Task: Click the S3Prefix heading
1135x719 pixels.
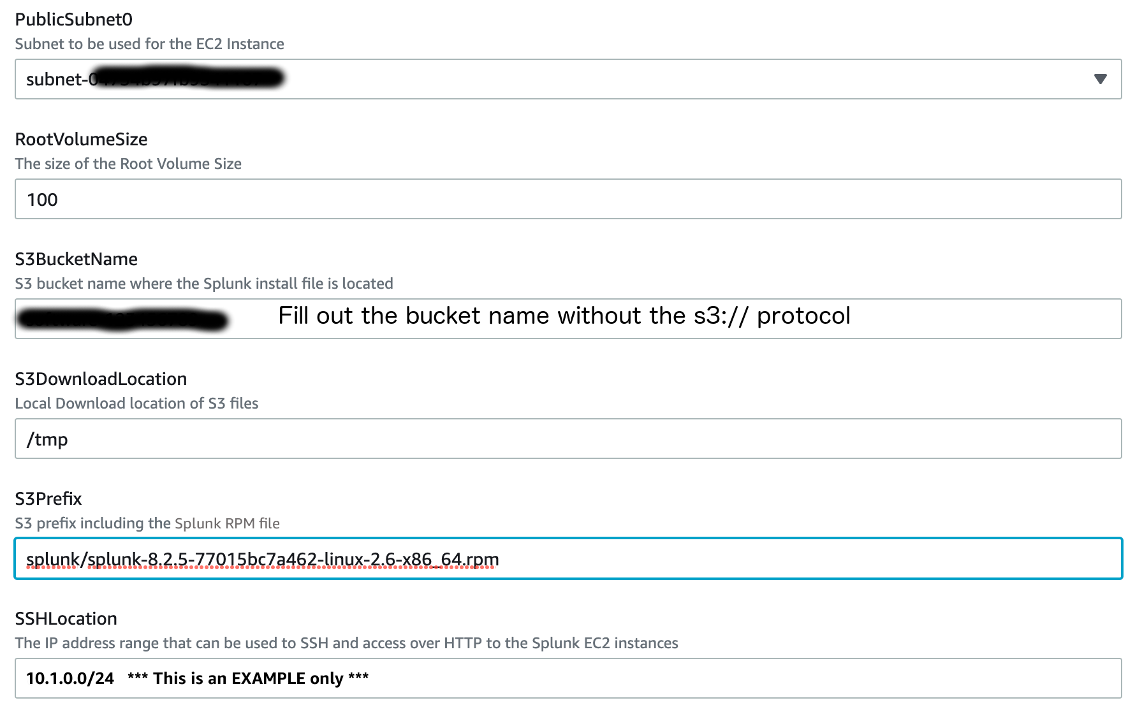Action: [48, 498]
